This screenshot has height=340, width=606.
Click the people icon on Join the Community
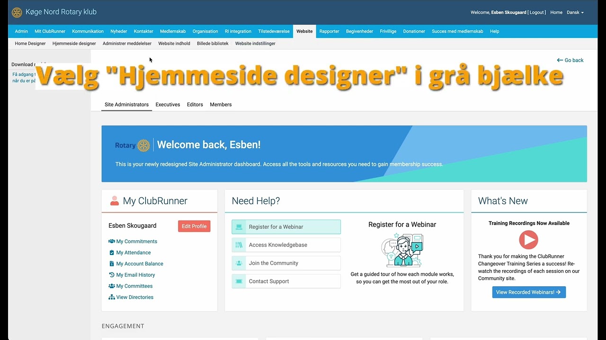[x=239, y=263]
